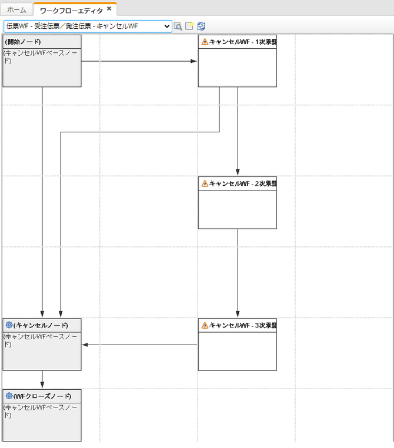Click the gear icon on WFクローズノード
Screen dimensions: 394x448
coord(9,396)
